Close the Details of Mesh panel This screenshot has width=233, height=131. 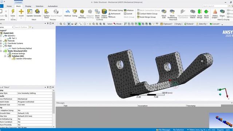click(53, 87)
